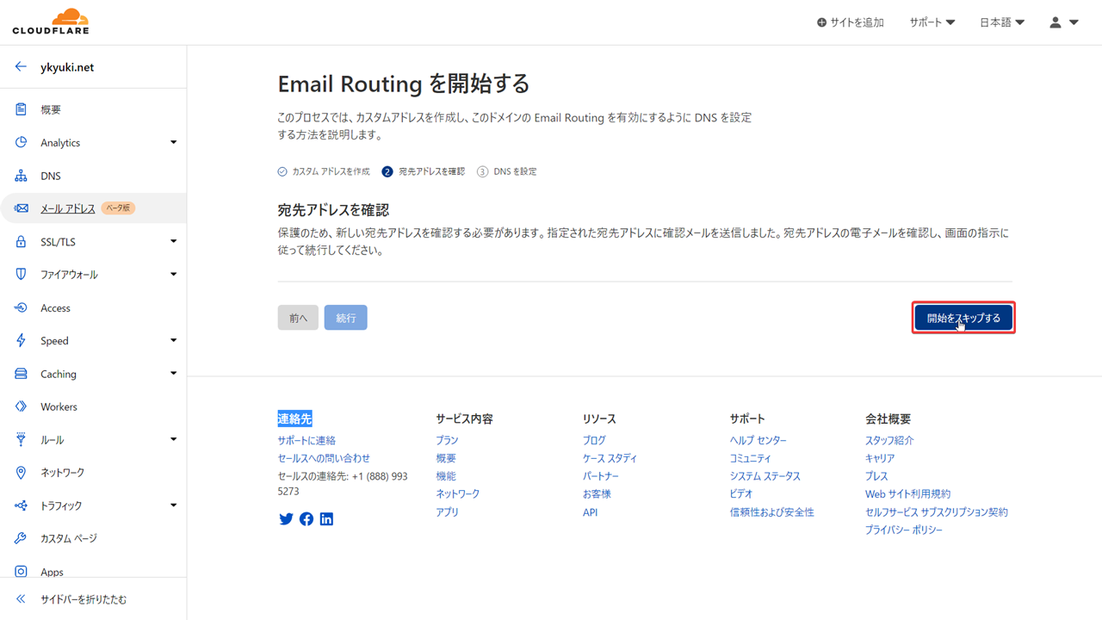The height and width of the screenshot is (620, 1102).
Task: Click the DNS を設定 step indicator
Action: 506,171
